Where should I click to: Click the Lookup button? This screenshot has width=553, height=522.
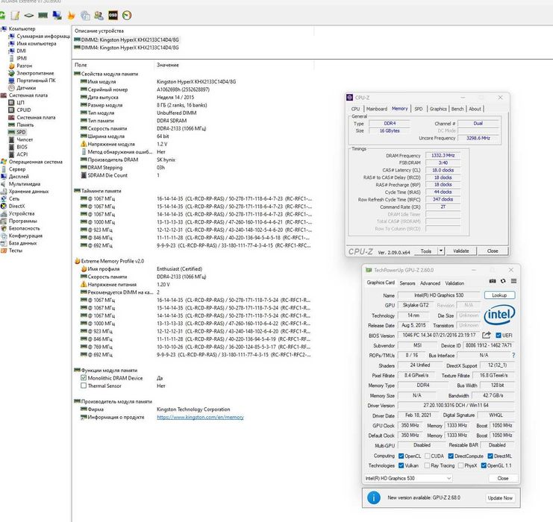pos(499,295)
